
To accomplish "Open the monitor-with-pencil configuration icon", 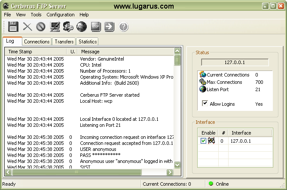I will coord(55,27).
